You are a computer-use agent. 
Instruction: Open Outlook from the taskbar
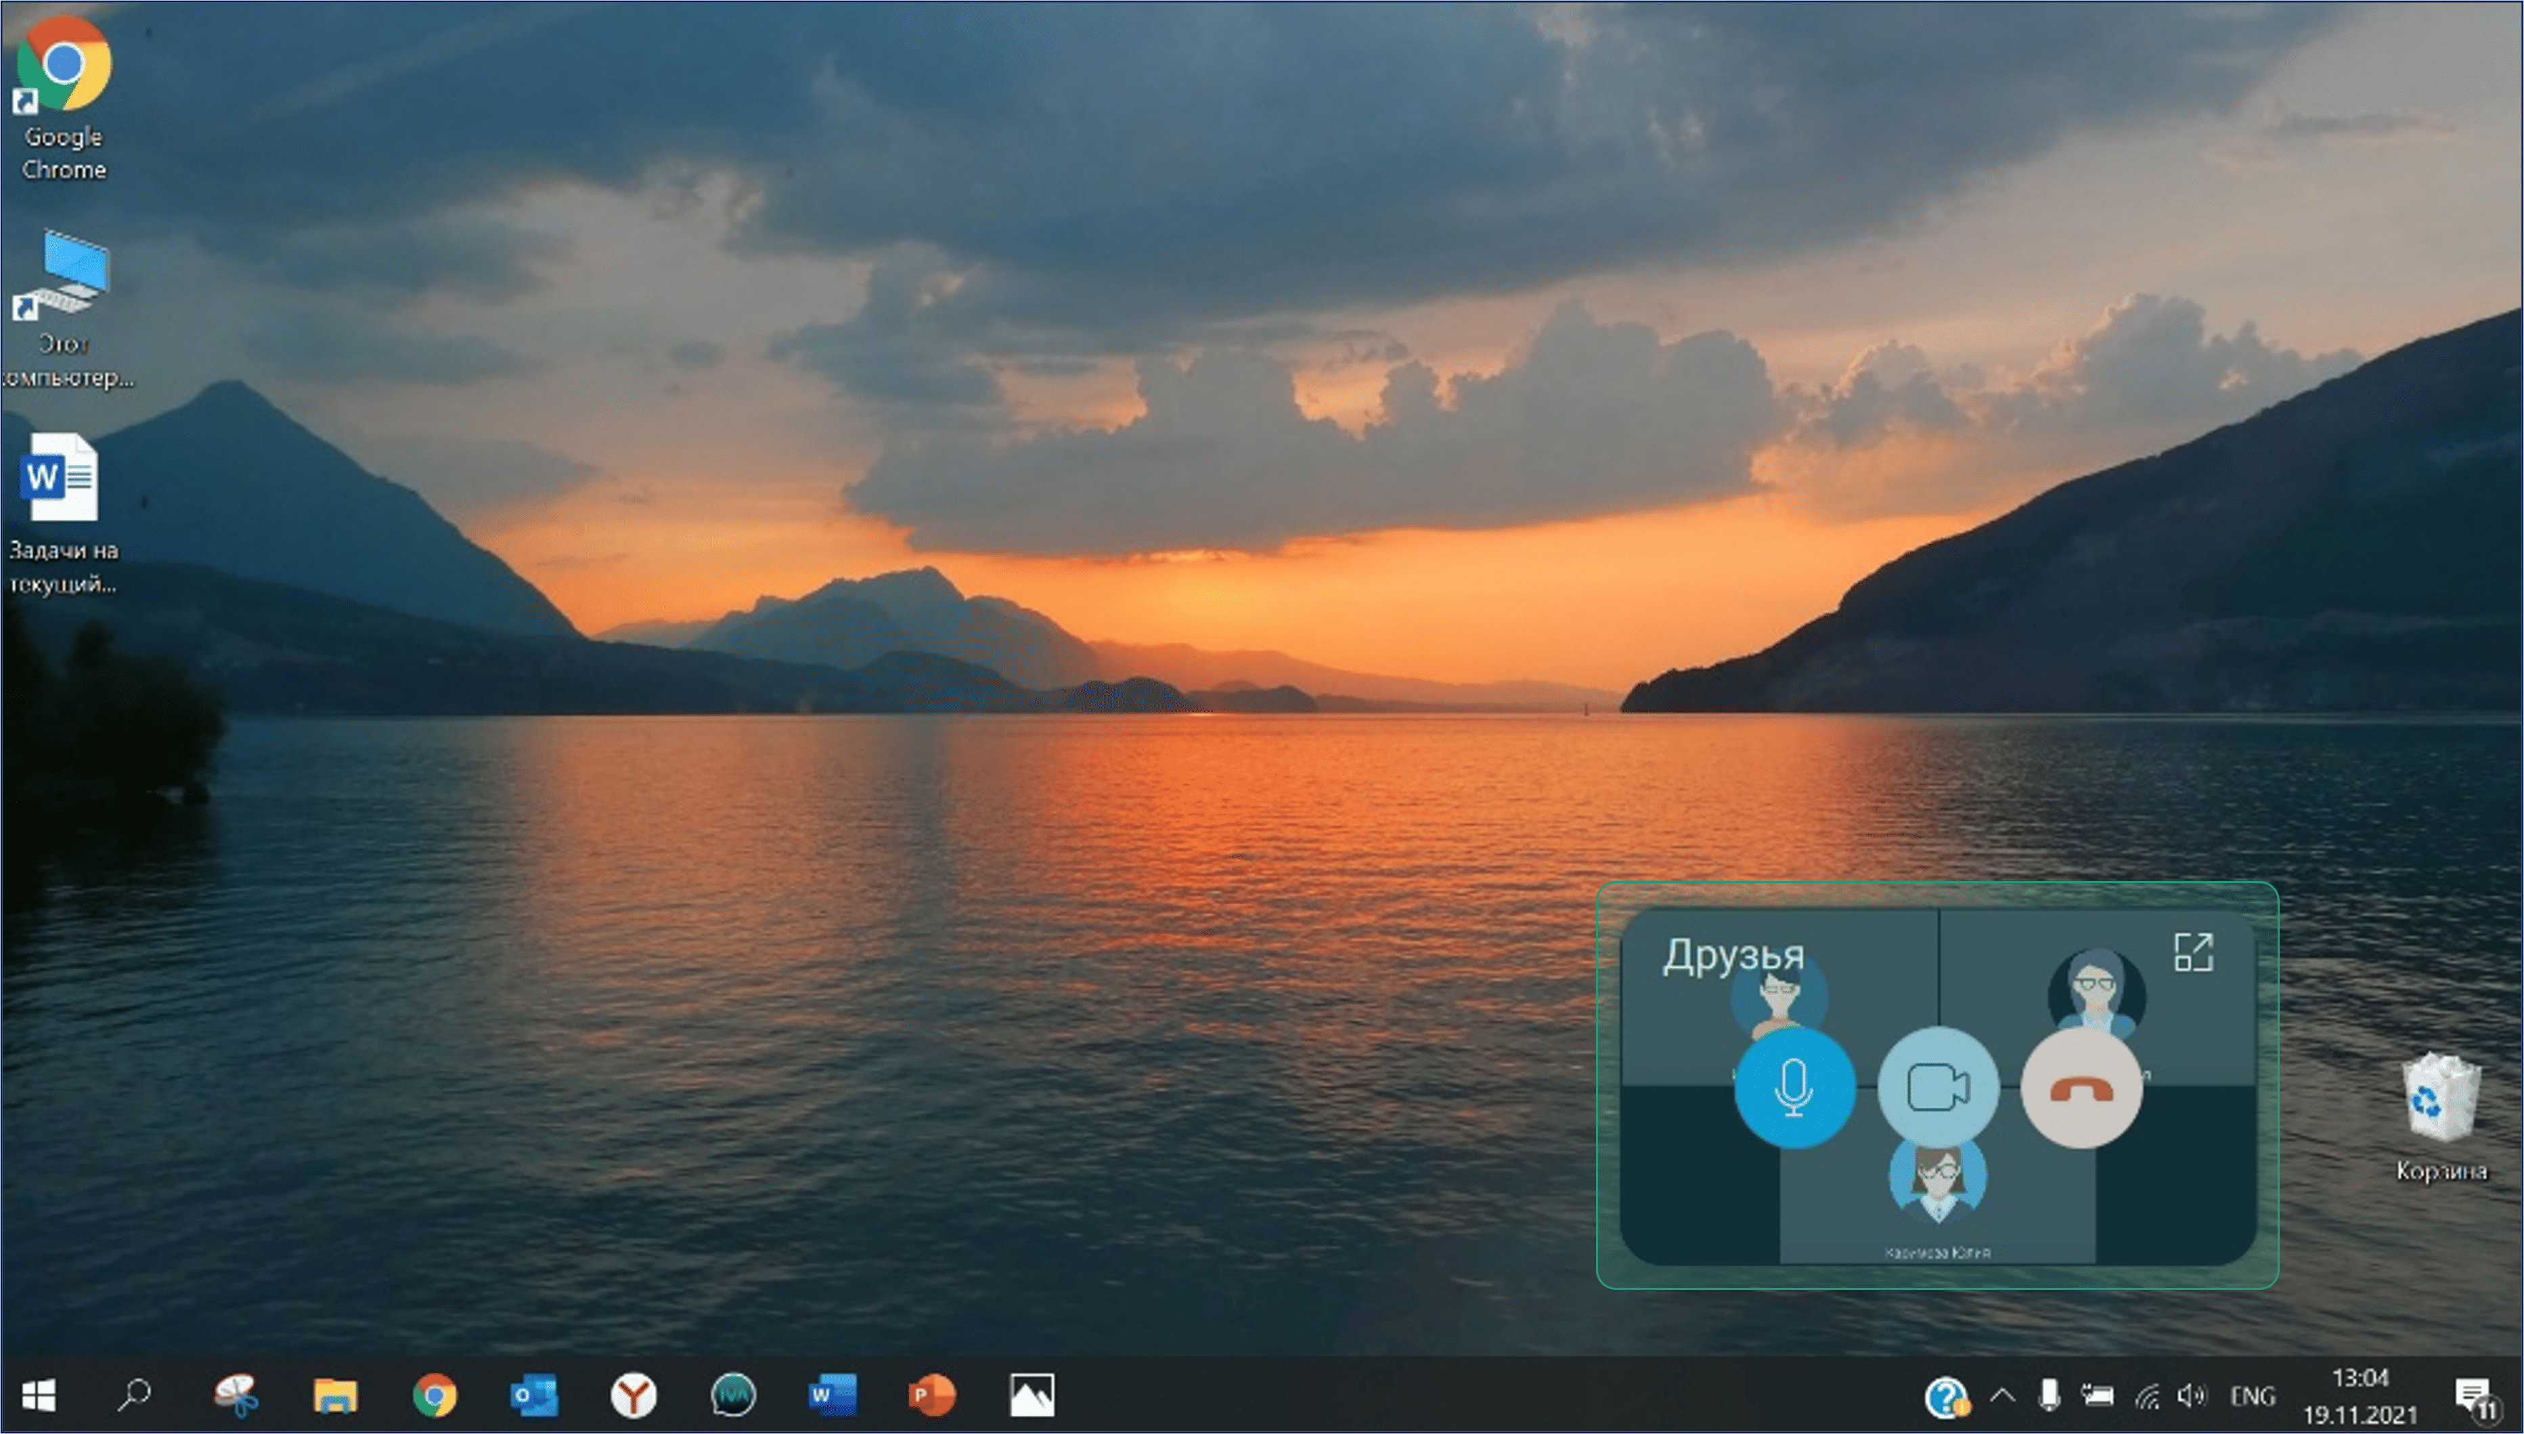534,1395
